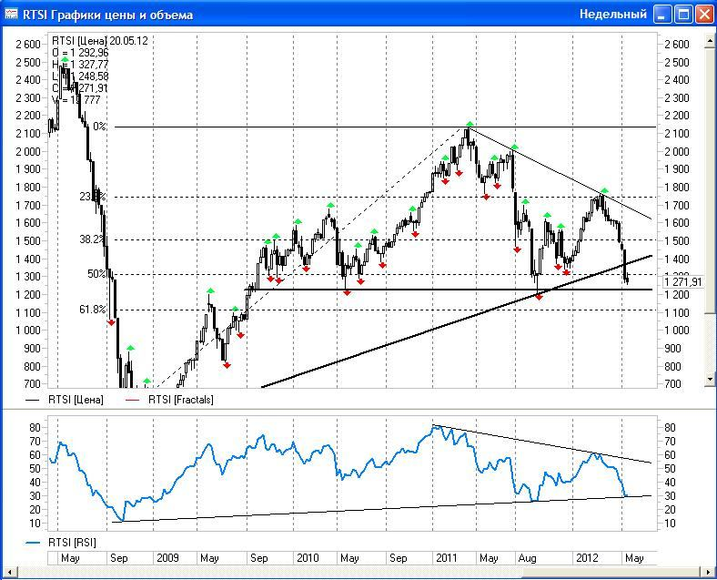Viewport: 717px width, 580px height.
Task: Click the chart application icon in title bar
Action: click(11, 15)
